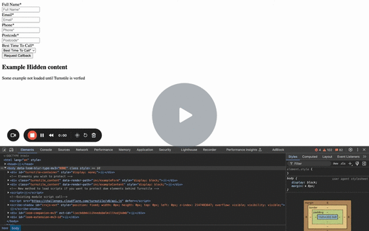Open the Best Time To Call dropdown
The width and height of the screenshot is (369, 231).
pos(19,51)
